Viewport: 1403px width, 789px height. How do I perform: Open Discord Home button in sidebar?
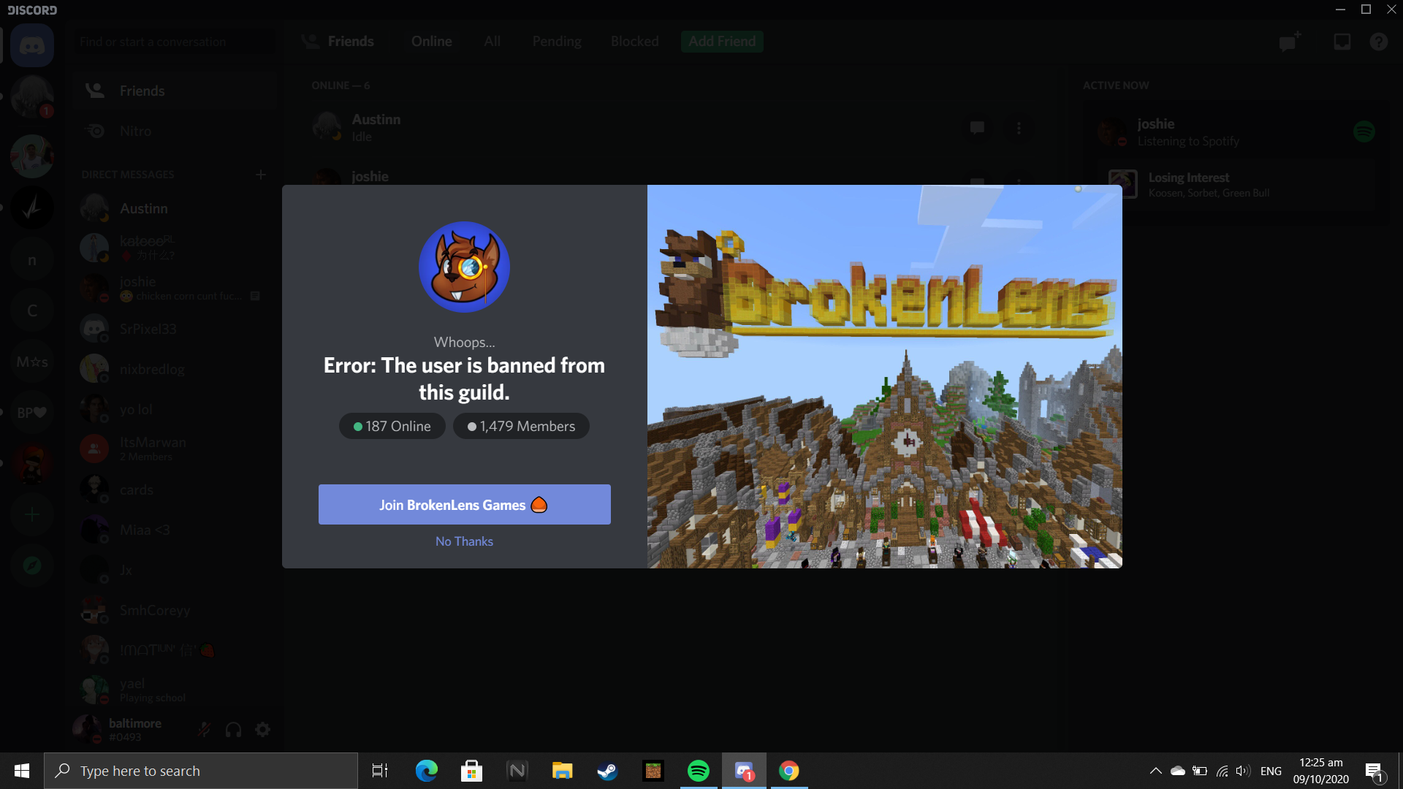point(32,45)
